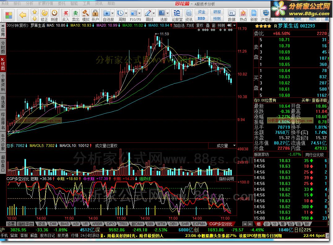This screenshot has height=245, width=333.
Task: Toggle the 超级盘口 sidebar panel
Action: coord(3,163)
